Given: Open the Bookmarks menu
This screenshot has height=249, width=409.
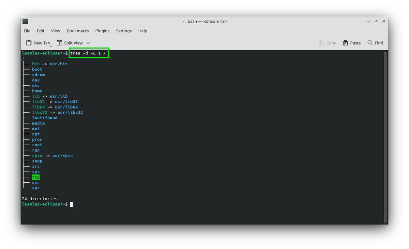Looking at the screenshot, I should tap(78, 31).
